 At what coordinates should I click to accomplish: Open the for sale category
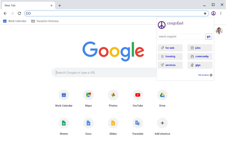coord(170,48)
